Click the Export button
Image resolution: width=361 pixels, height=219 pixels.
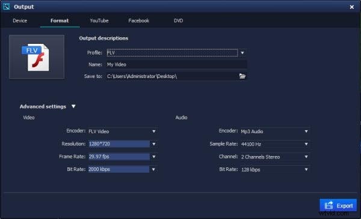(338, 205)
